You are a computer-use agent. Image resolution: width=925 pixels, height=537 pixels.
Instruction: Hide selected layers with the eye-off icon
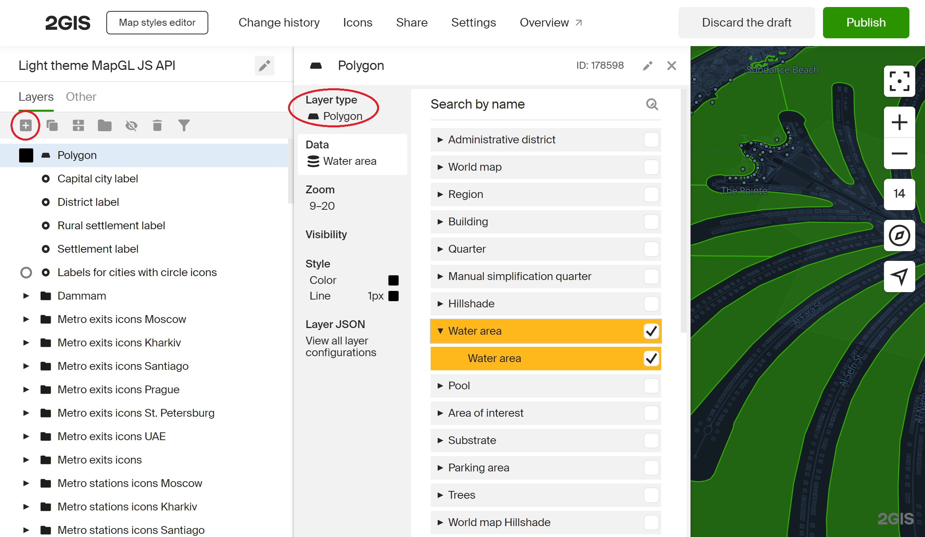131,125
